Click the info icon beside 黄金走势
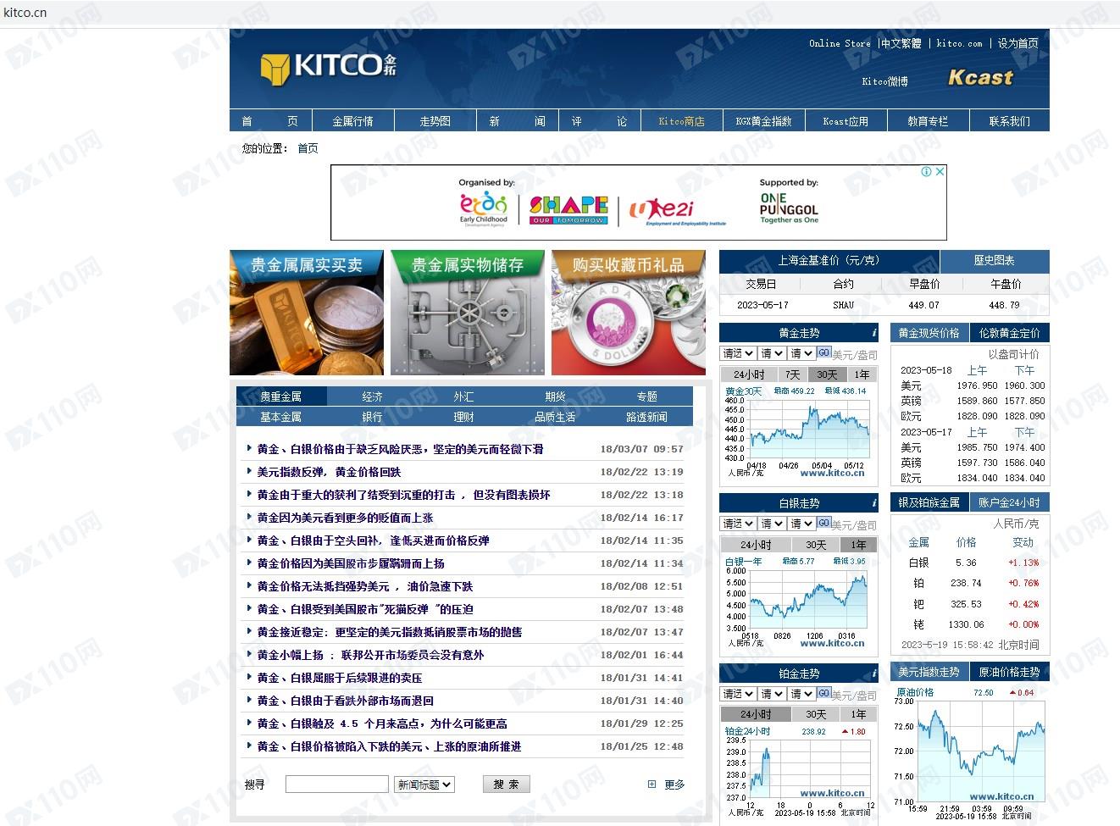Screen dimensions: 1120x826 tap(873, 333)
